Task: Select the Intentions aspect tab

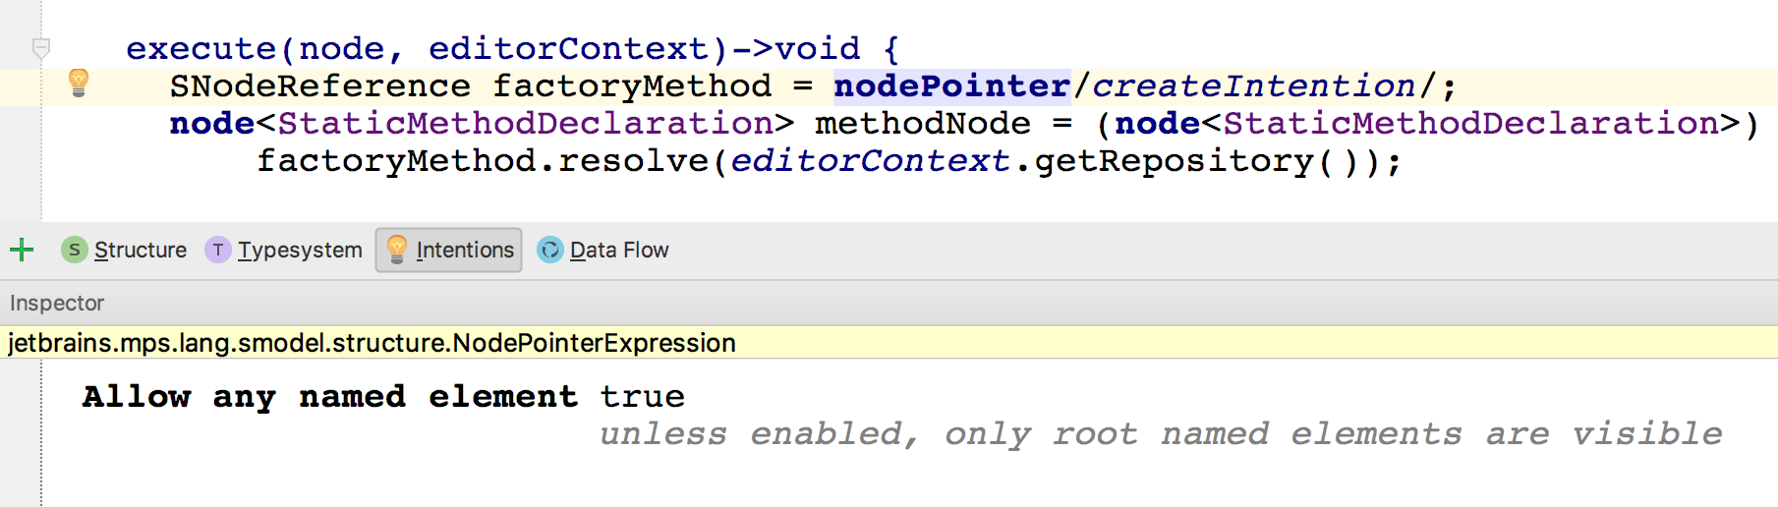Action: (x=448, y=250)
